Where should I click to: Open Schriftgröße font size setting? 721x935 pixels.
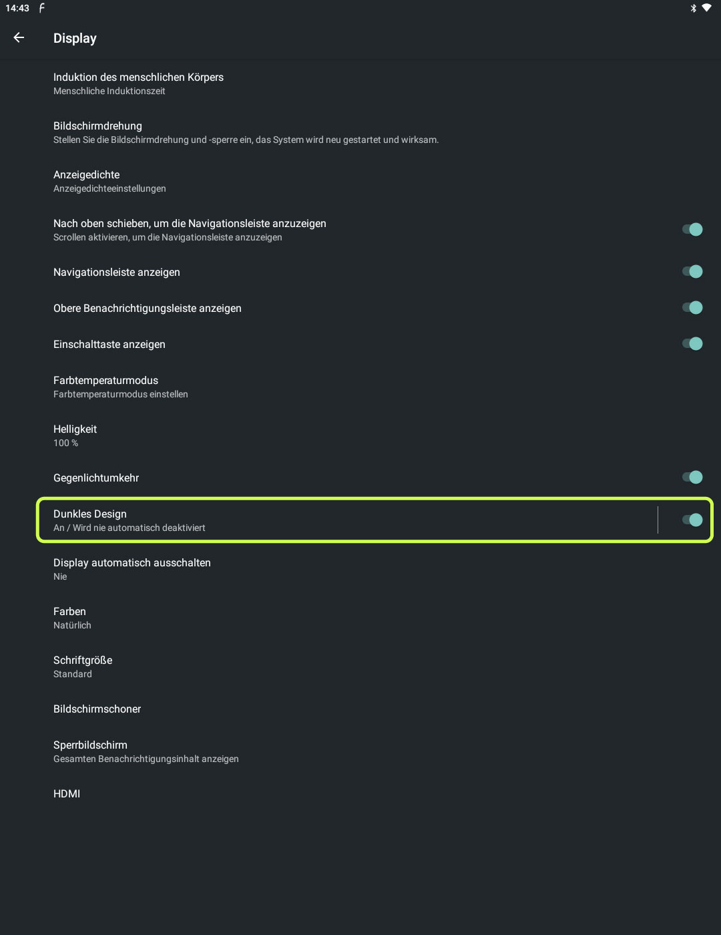click(83, 667)
